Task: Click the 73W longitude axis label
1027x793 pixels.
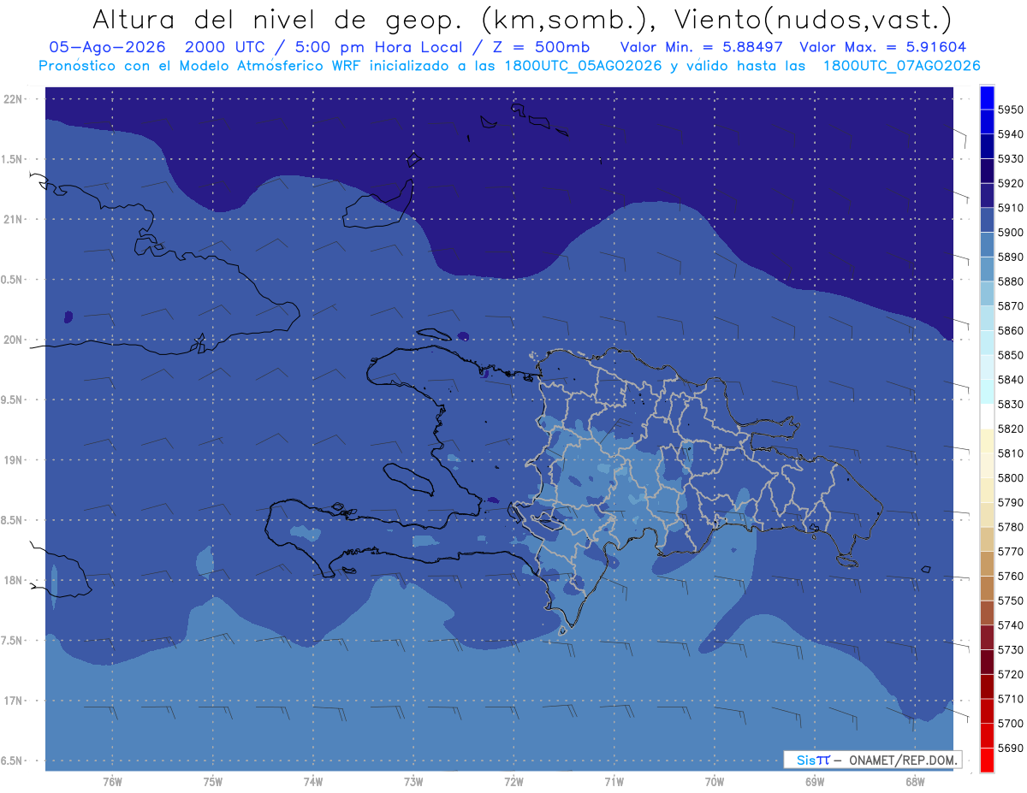Action: (x=413, y=782)
